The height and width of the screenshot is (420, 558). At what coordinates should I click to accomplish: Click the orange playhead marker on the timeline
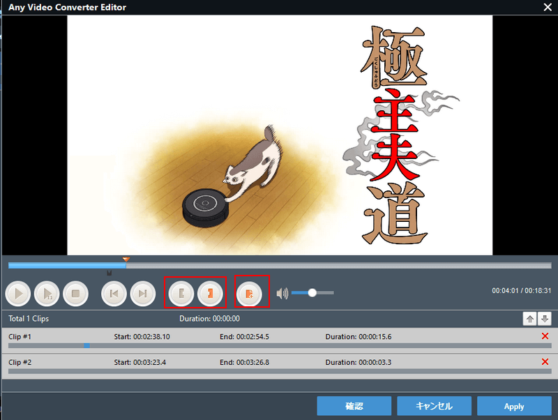pos(126,259)
